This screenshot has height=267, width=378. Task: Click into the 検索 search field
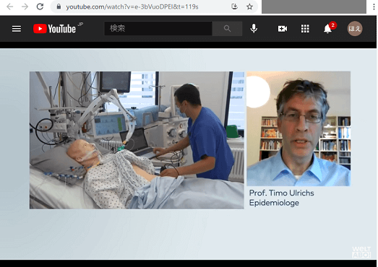click(x=158, y=29)
